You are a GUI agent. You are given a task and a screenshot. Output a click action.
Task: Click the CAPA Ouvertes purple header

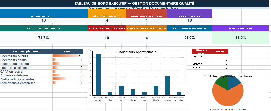point(189,14)
